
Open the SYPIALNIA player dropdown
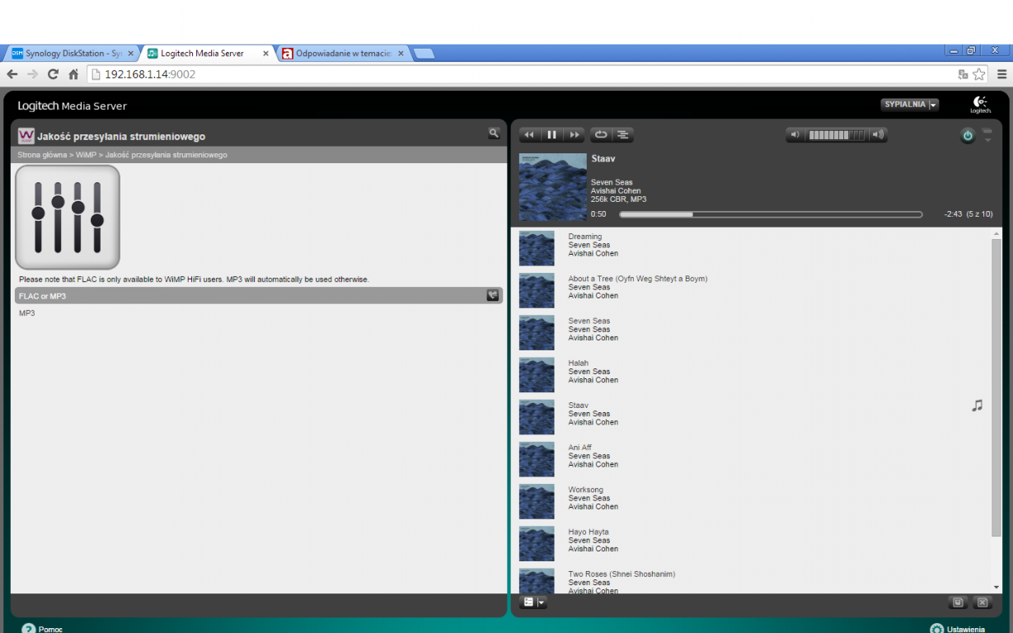click(x=910, y=105)
